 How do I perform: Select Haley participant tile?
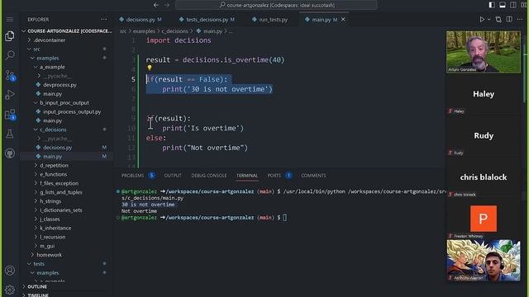(x=483, y=94)
